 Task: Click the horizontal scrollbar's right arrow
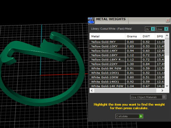click(x=162, y=91)
